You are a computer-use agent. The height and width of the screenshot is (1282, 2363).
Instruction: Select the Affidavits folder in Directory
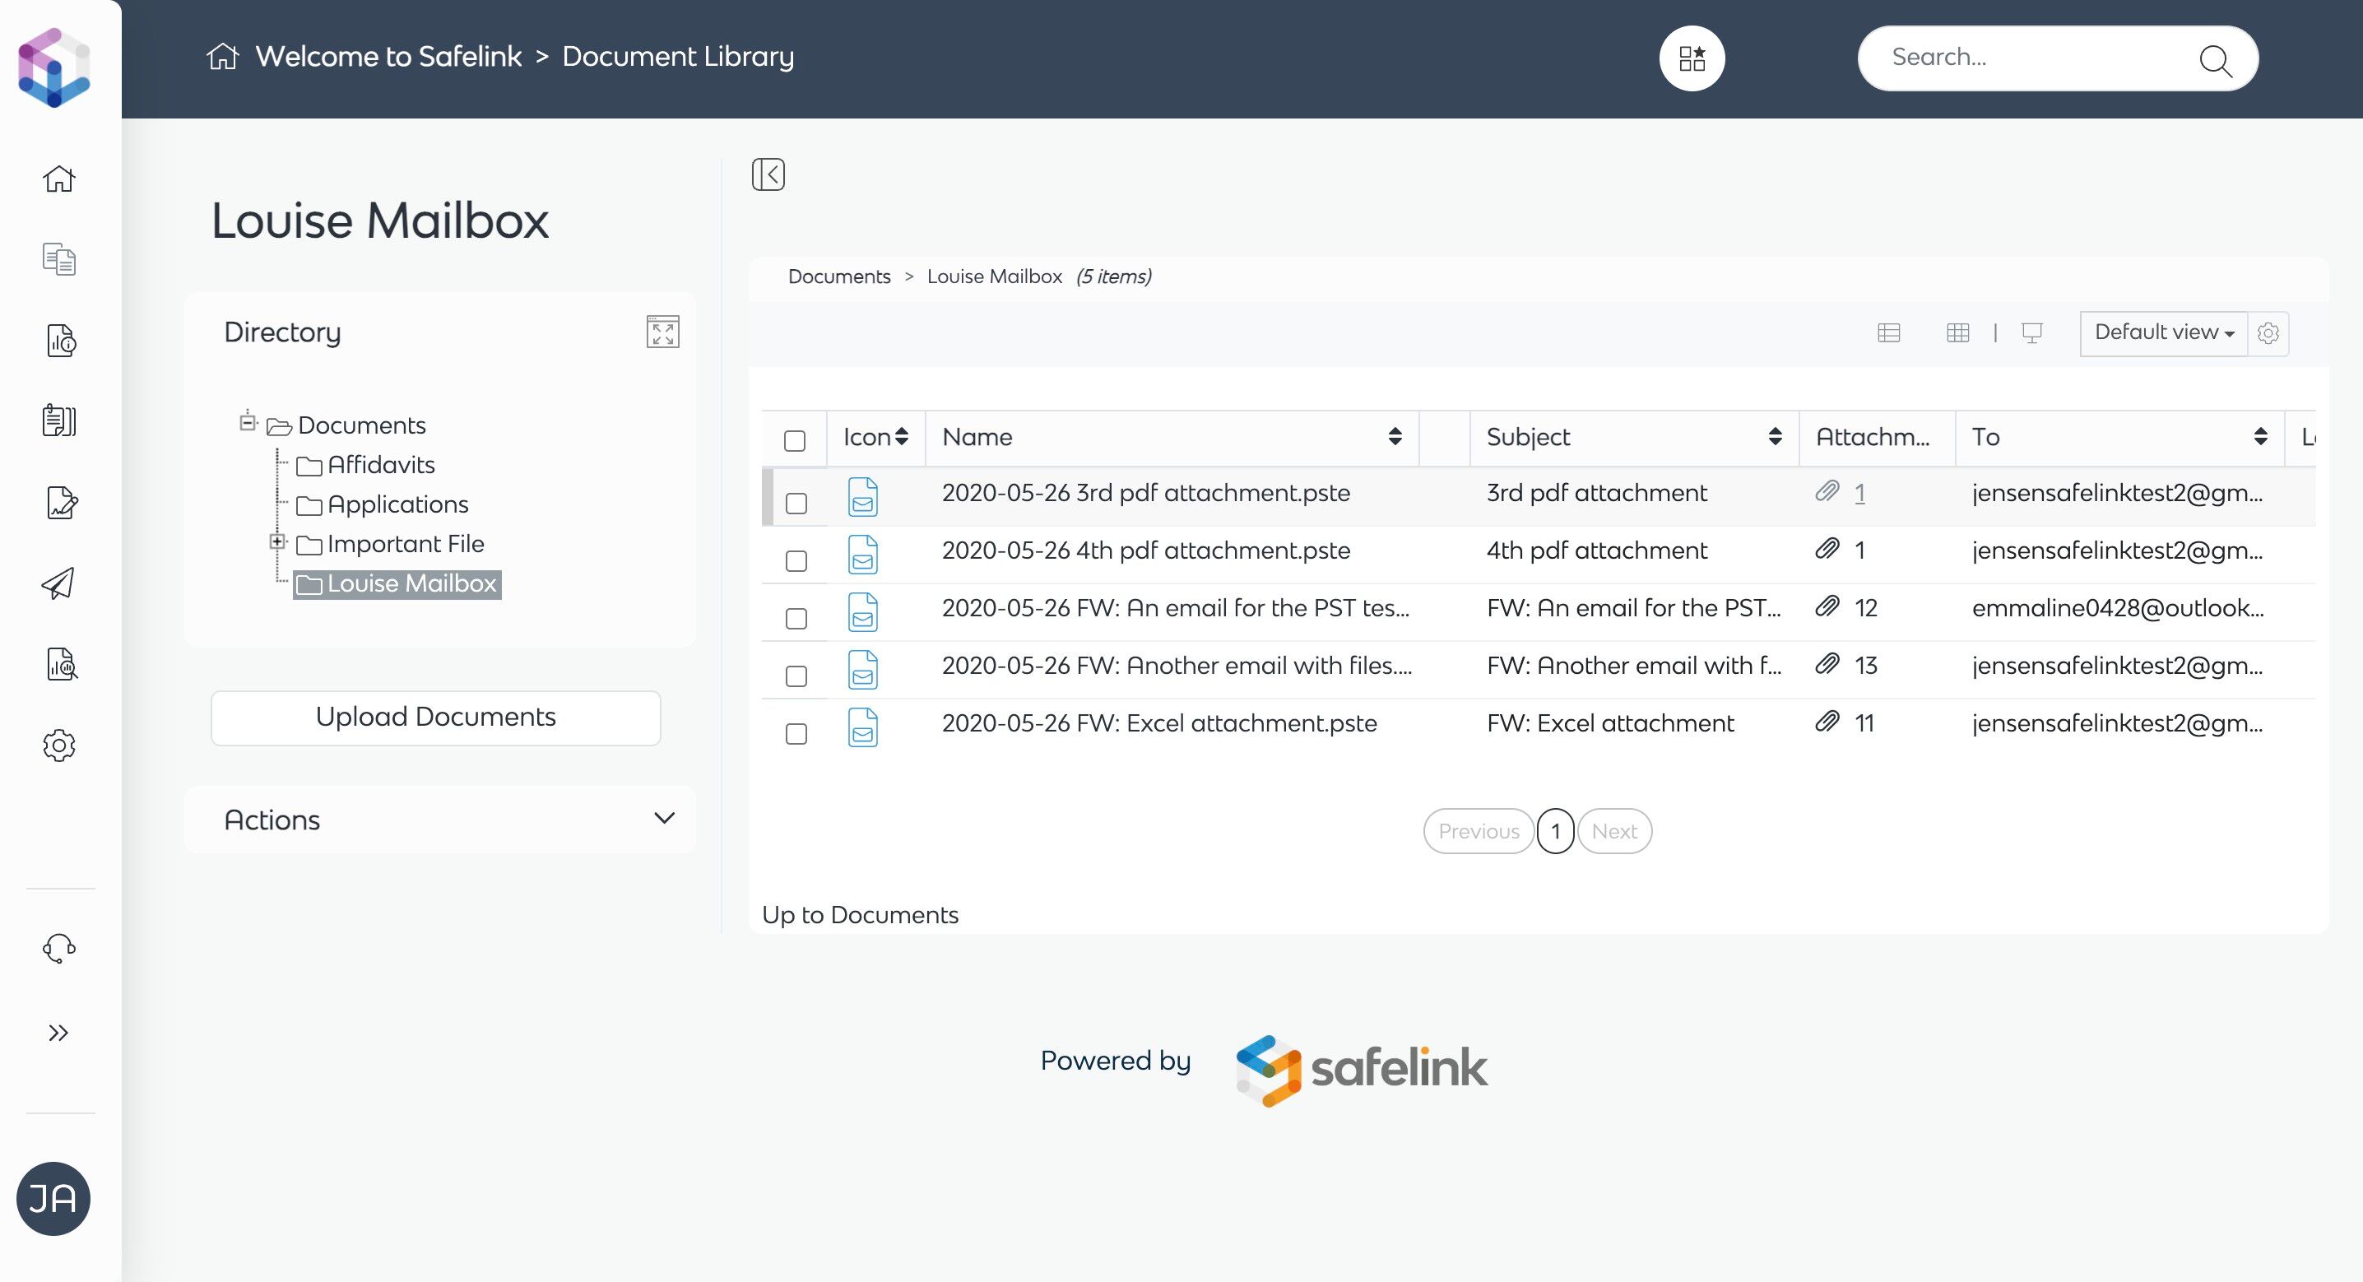click(x=381, y=465)
